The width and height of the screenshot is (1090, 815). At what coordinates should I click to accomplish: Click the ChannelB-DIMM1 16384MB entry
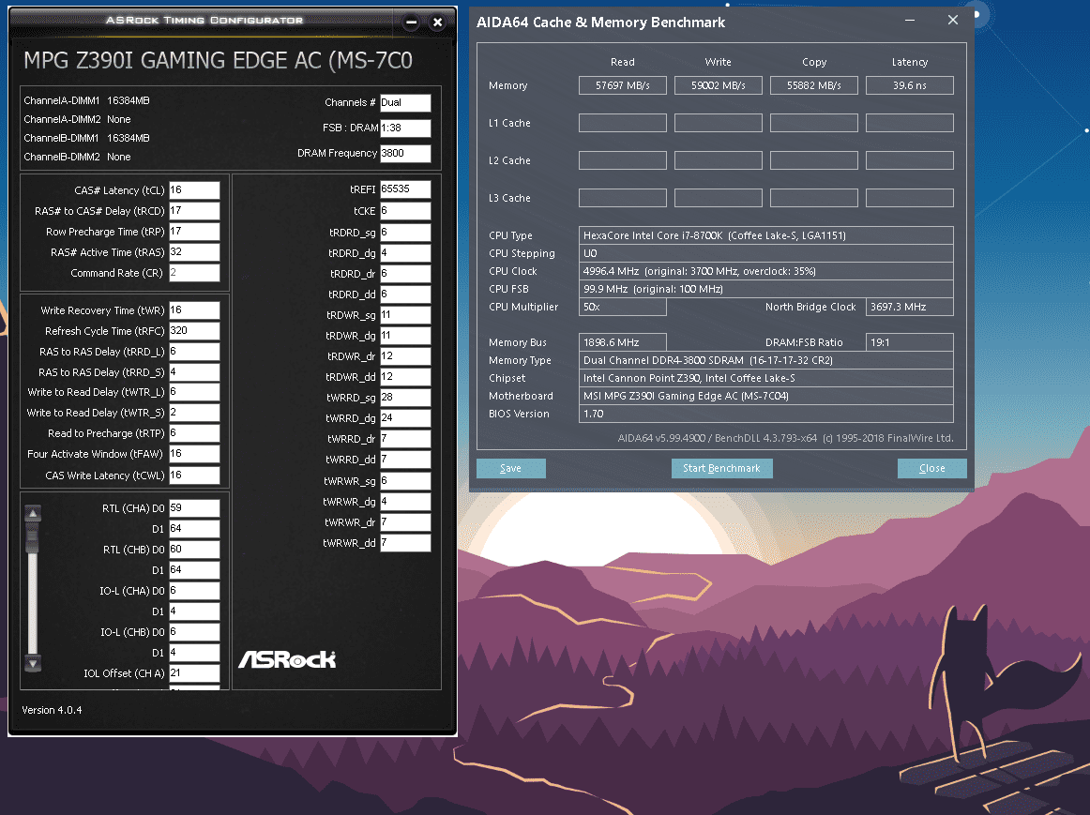tap(87, 138)
